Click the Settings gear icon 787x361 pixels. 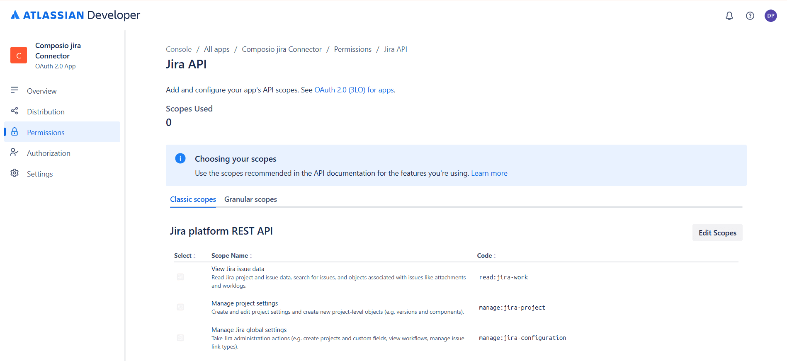[x=15, y=173]
